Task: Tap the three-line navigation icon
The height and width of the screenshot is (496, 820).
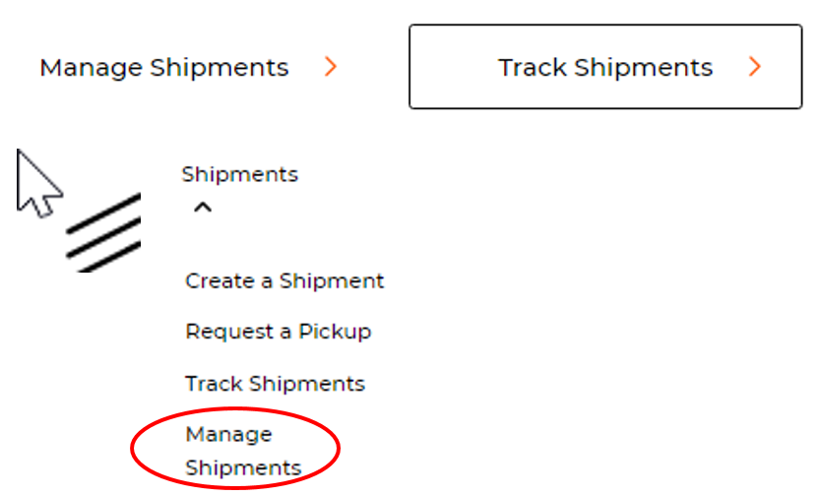Action: (x=103, y=232)
